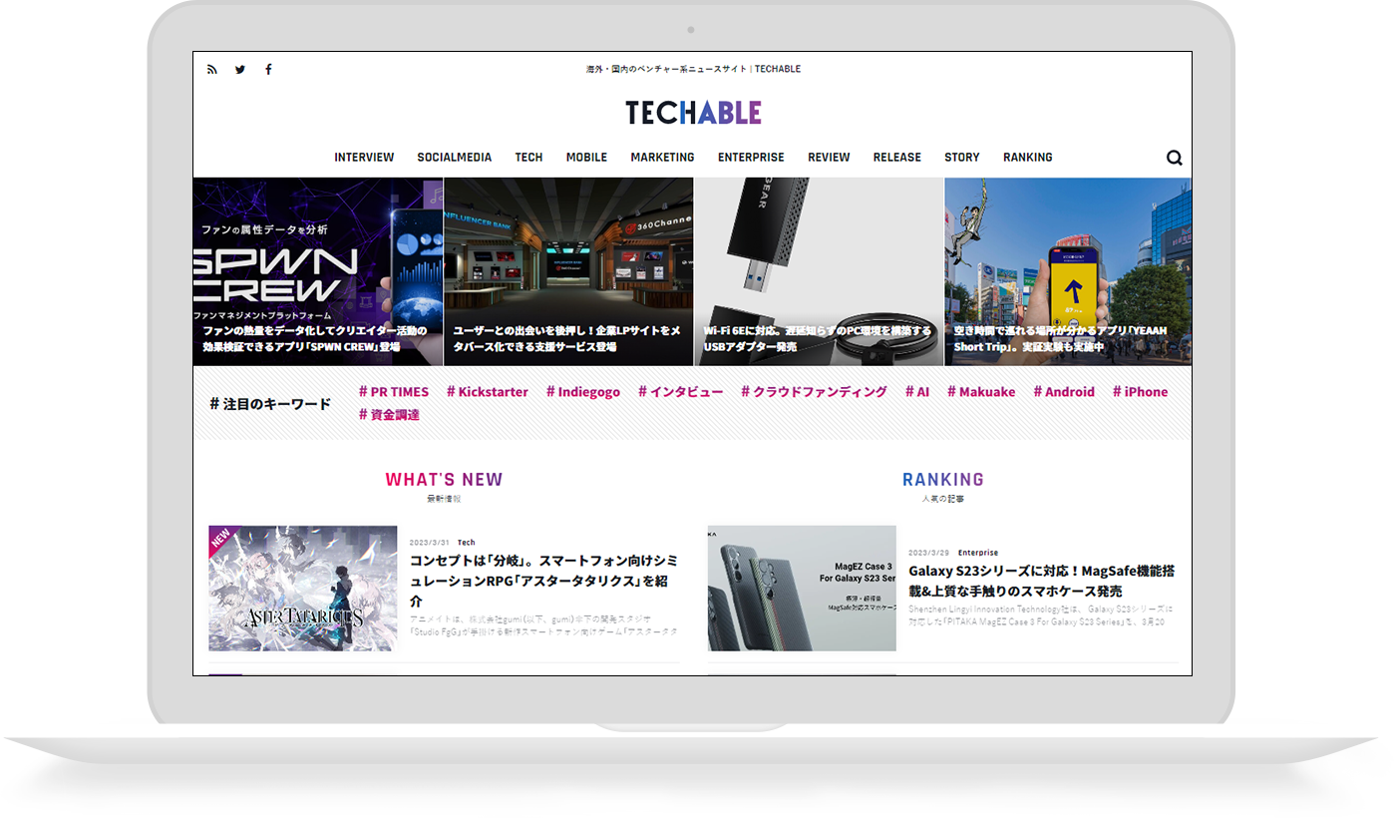This screenshot has width=1394, height=818.
Task: Click the site tagline text at top
Action: (x=694, y=70)
